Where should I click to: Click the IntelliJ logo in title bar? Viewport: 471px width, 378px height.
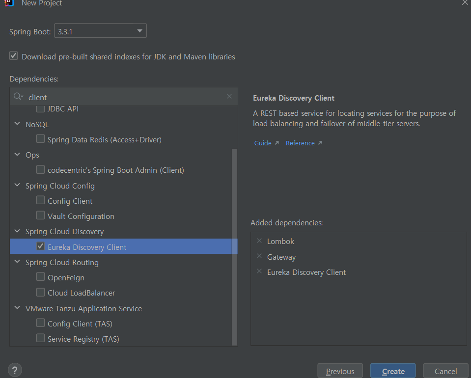pos(10,3)
